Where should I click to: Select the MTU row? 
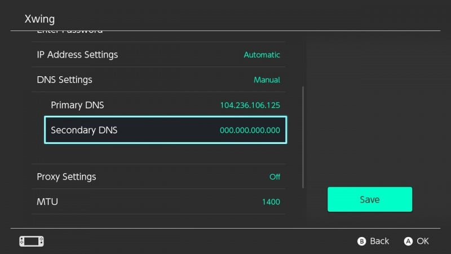click(x=158, y=202)
